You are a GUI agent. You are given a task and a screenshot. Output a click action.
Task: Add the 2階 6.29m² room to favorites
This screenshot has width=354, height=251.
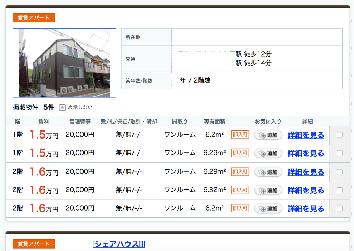tap(268, 172)
